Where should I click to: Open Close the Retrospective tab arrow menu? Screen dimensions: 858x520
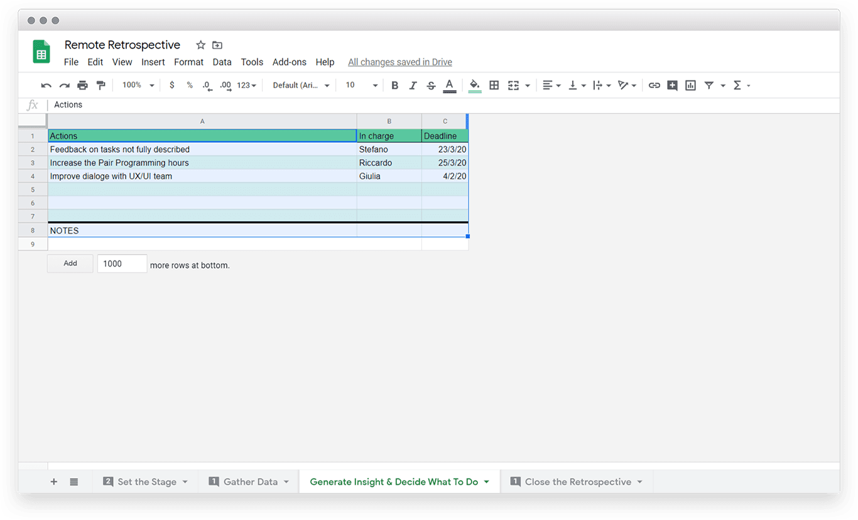[639, 482]
